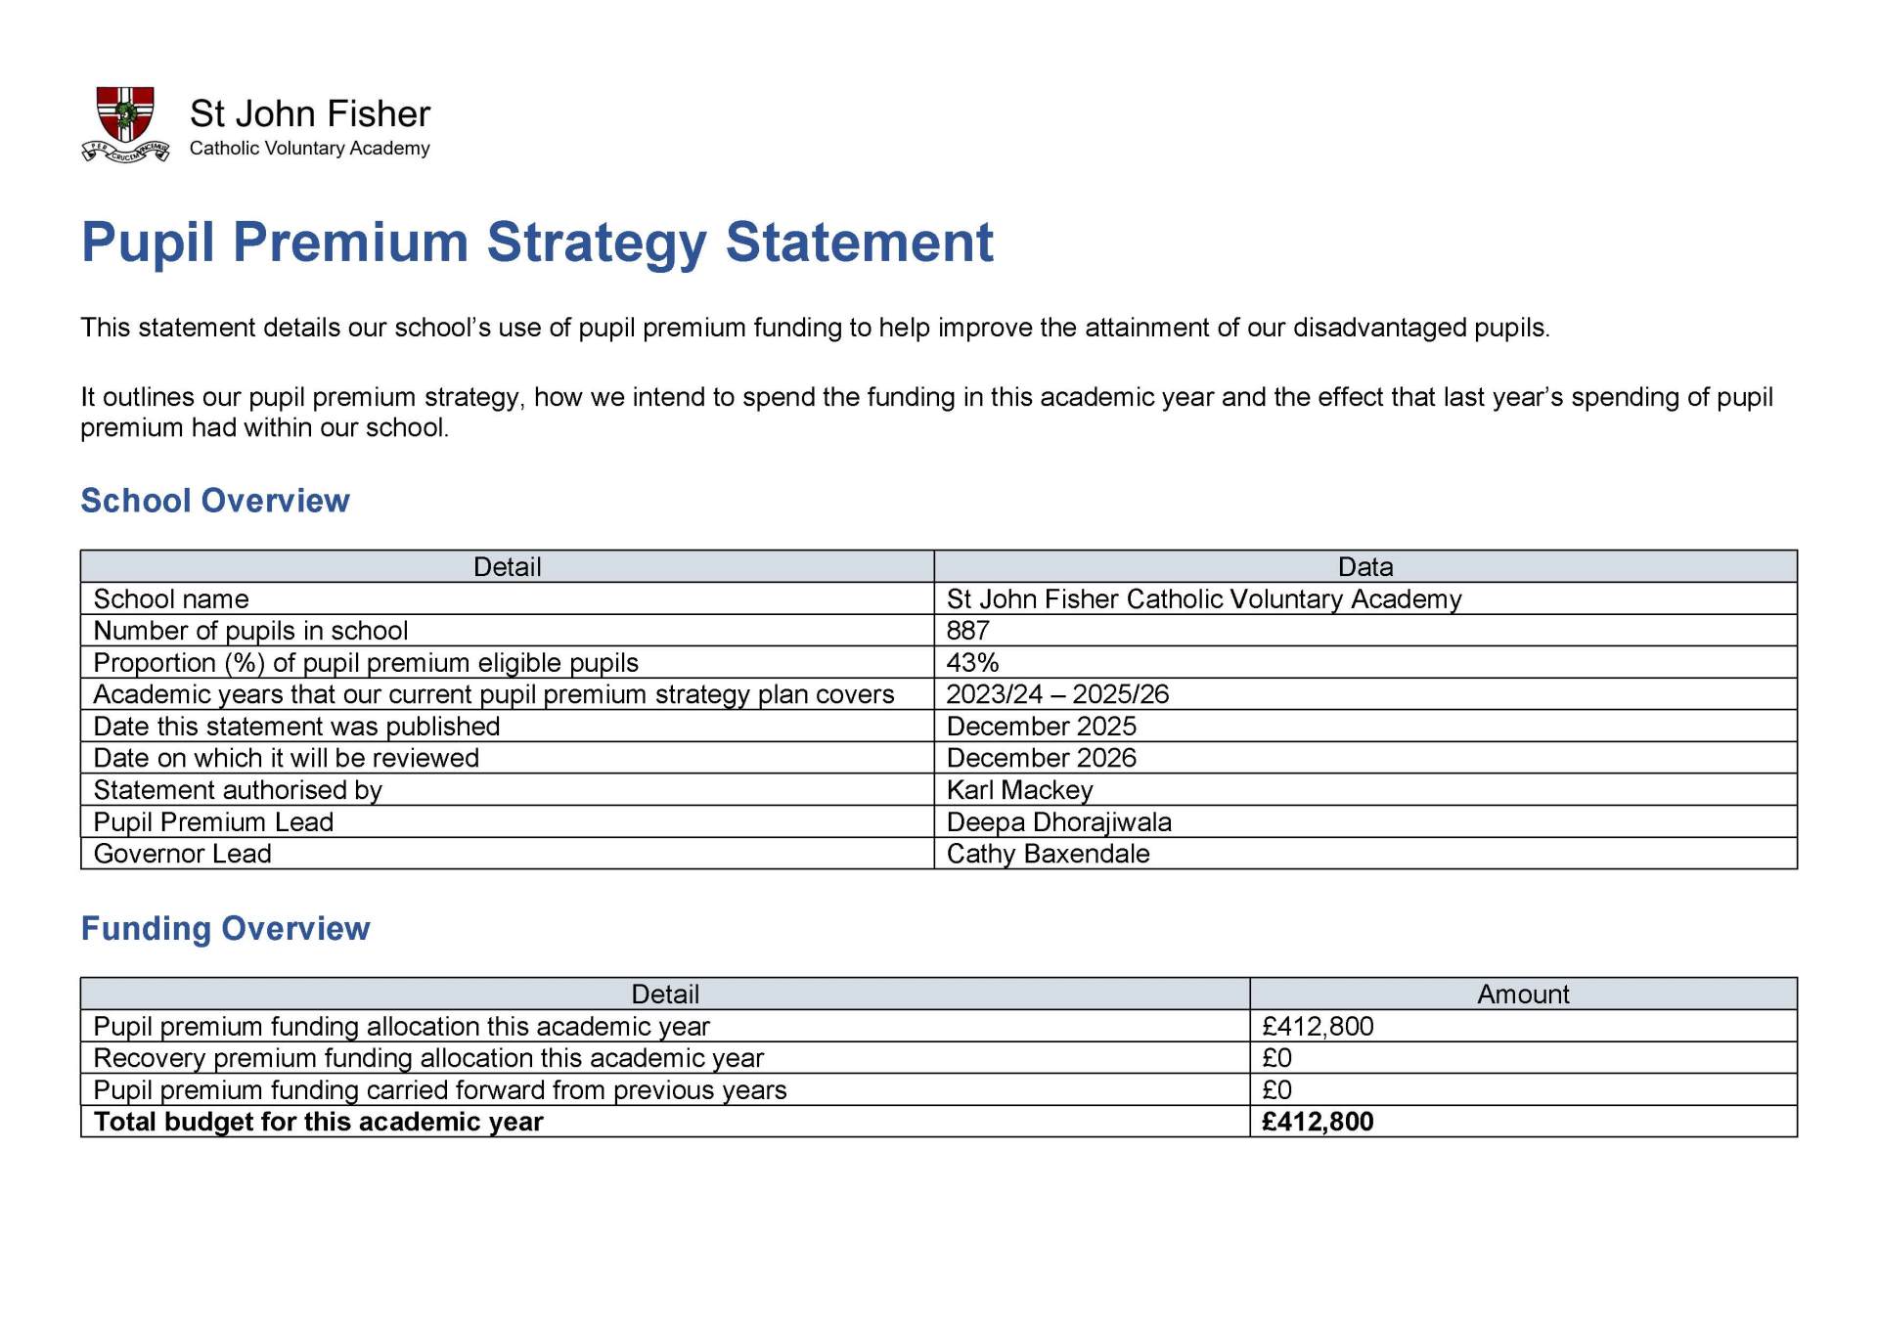Click the '2023/24 – 2025/26' academic years cell
1878x1327 pixels.
coord(1057,694)
